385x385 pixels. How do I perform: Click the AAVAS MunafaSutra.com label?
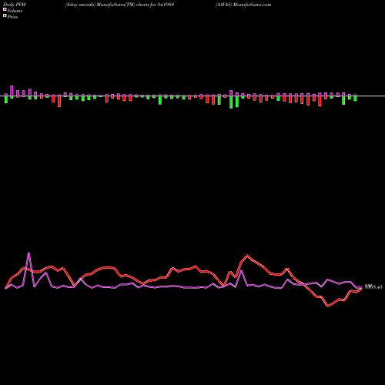click(243, 5)
